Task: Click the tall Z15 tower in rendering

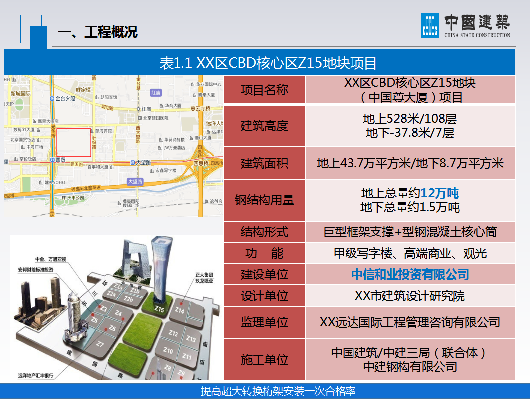Action: click(161, 269)
